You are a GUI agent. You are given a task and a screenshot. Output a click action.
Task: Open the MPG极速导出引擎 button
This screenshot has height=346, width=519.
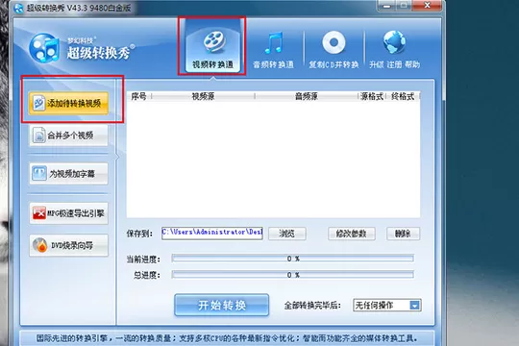click(x=68, y=213)
